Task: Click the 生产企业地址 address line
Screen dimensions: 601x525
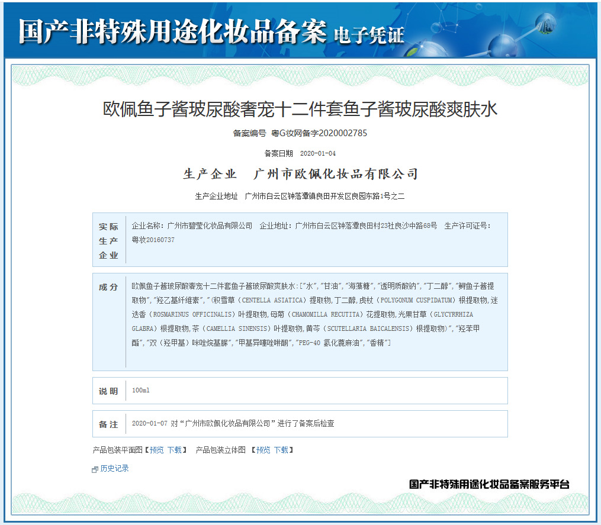Action: coord(300,196)
